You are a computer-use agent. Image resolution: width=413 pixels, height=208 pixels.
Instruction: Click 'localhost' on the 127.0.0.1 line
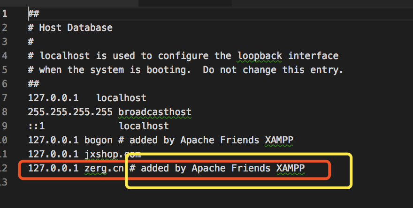click(x=121, y=98)
